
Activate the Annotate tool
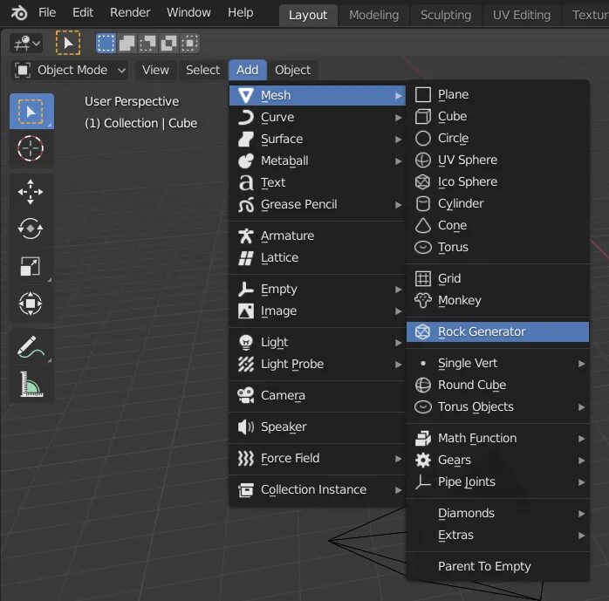point(31,346)
